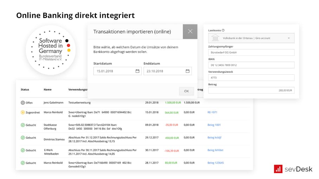Select the name Stadtkasse Offenburg
Image resolution: width=319 pixels, height=179 pixels.
click(50, 127)
